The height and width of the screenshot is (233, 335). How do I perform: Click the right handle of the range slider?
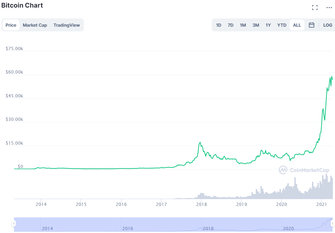332,223
